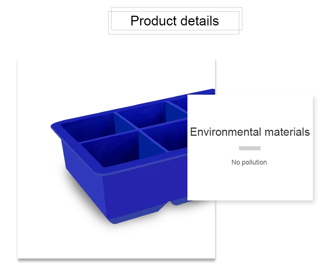The image size is (336, 267).
Task: Click the No pollution caption
Action: [249, 162]
